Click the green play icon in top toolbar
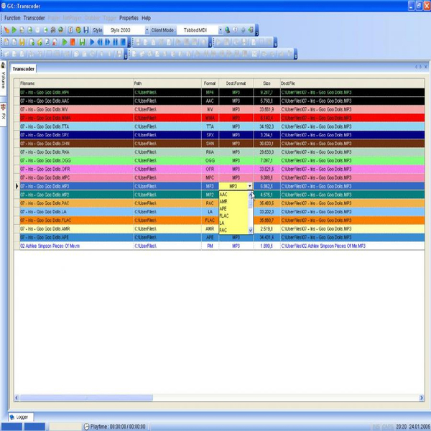This screenshot has width=431, height=431. click(x=14, y=30)
